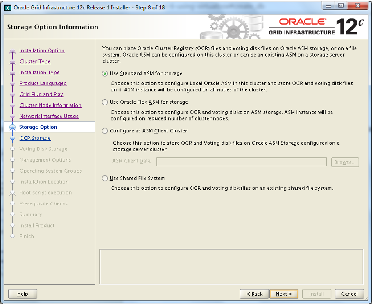Select the current Storage Option step

[x=38, y=127]
